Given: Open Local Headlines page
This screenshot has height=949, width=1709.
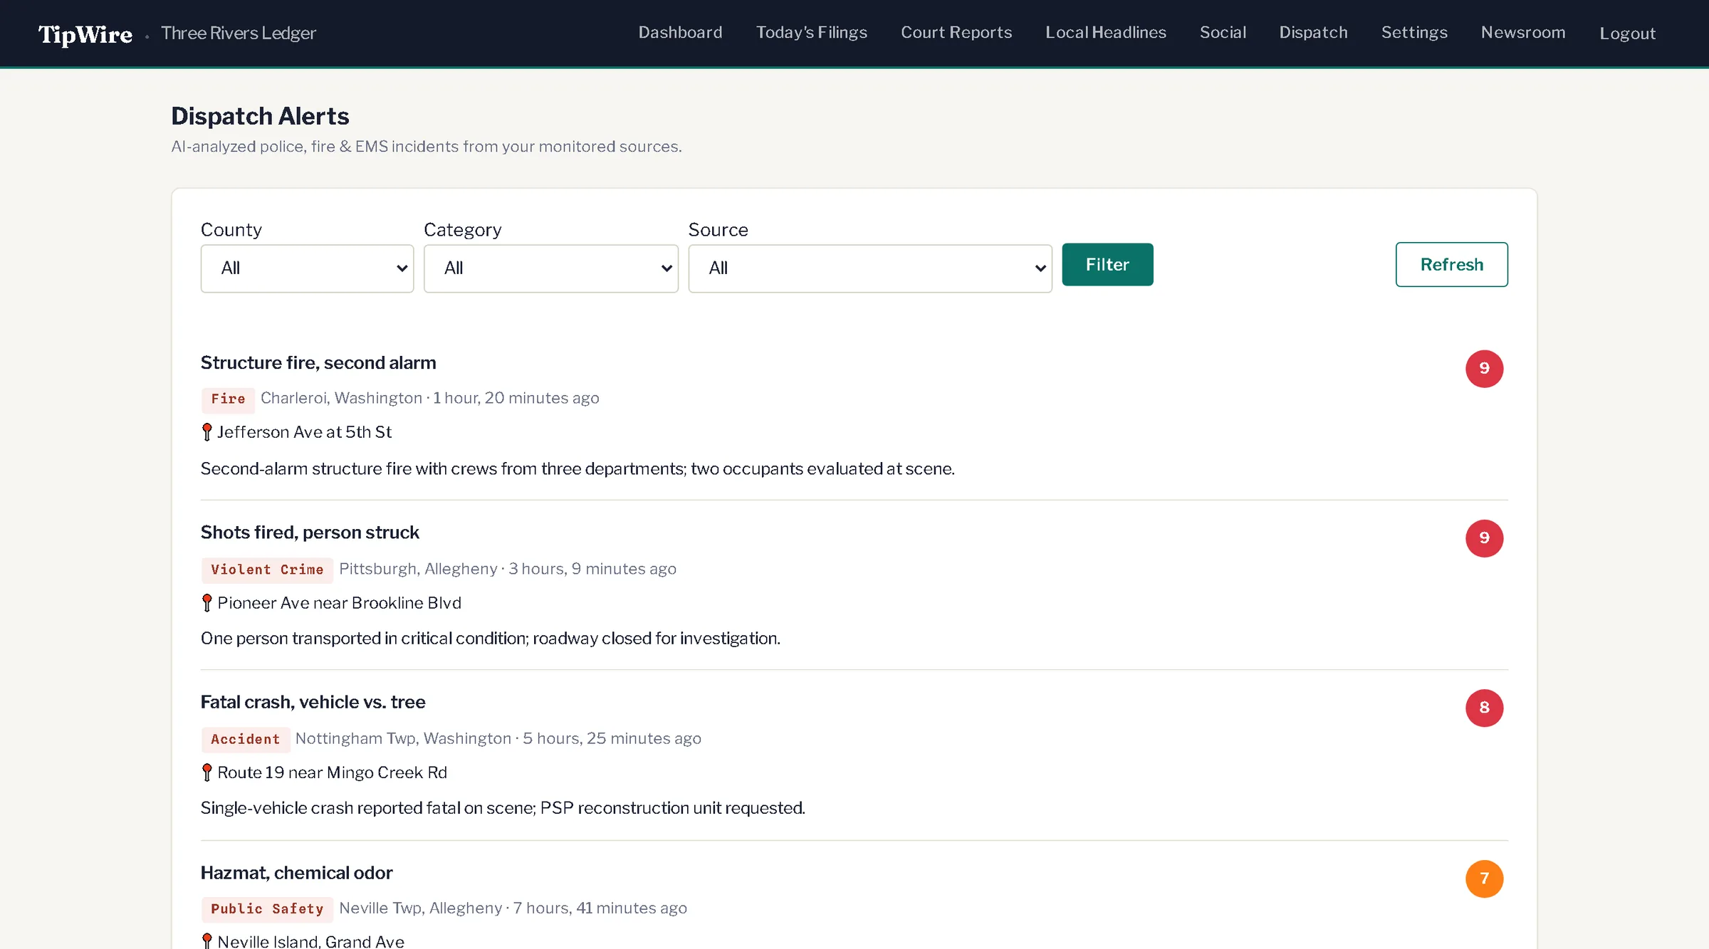Looking at the screenshot, I should pyautogui.click(x=1105, y=33).
